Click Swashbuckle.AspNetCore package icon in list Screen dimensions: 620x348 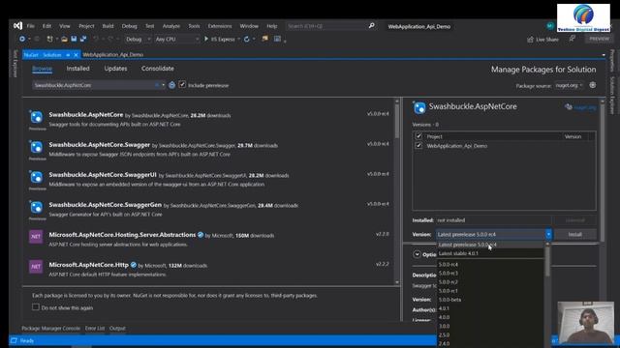[x=37, y=117]
